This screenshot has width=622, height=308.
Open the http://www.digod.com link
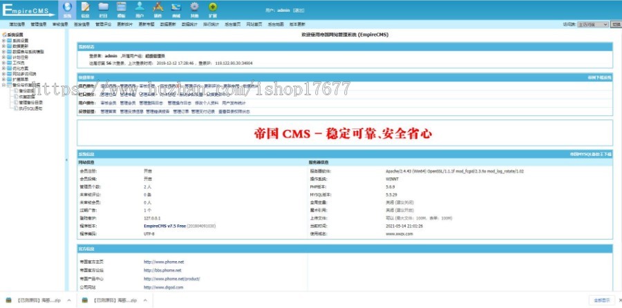163,287
